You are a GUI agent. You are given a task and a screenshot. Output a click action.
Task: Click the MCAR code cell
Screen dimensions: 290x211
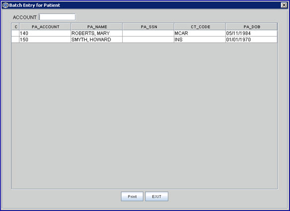pyautogui.click(x=200, y=33)
